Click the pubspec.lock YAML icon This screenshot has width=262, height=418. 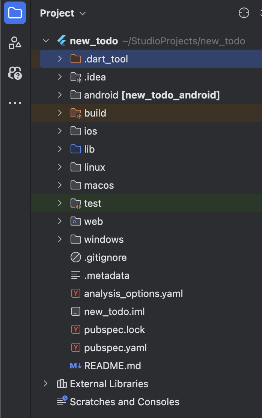coord(75,330)
